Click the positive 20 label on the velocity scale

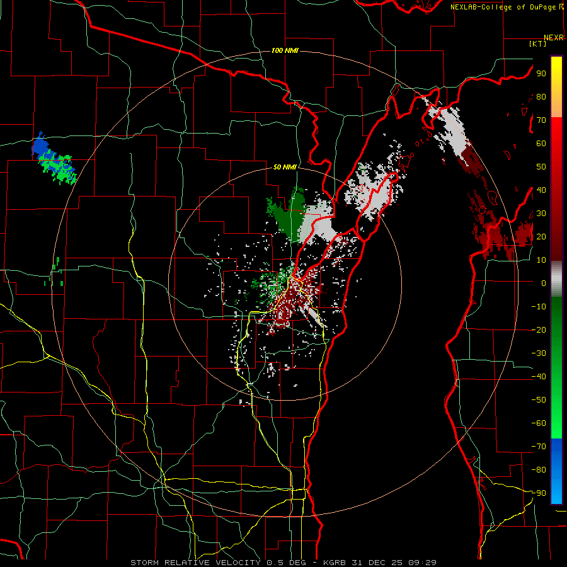[x=541, y=236]
